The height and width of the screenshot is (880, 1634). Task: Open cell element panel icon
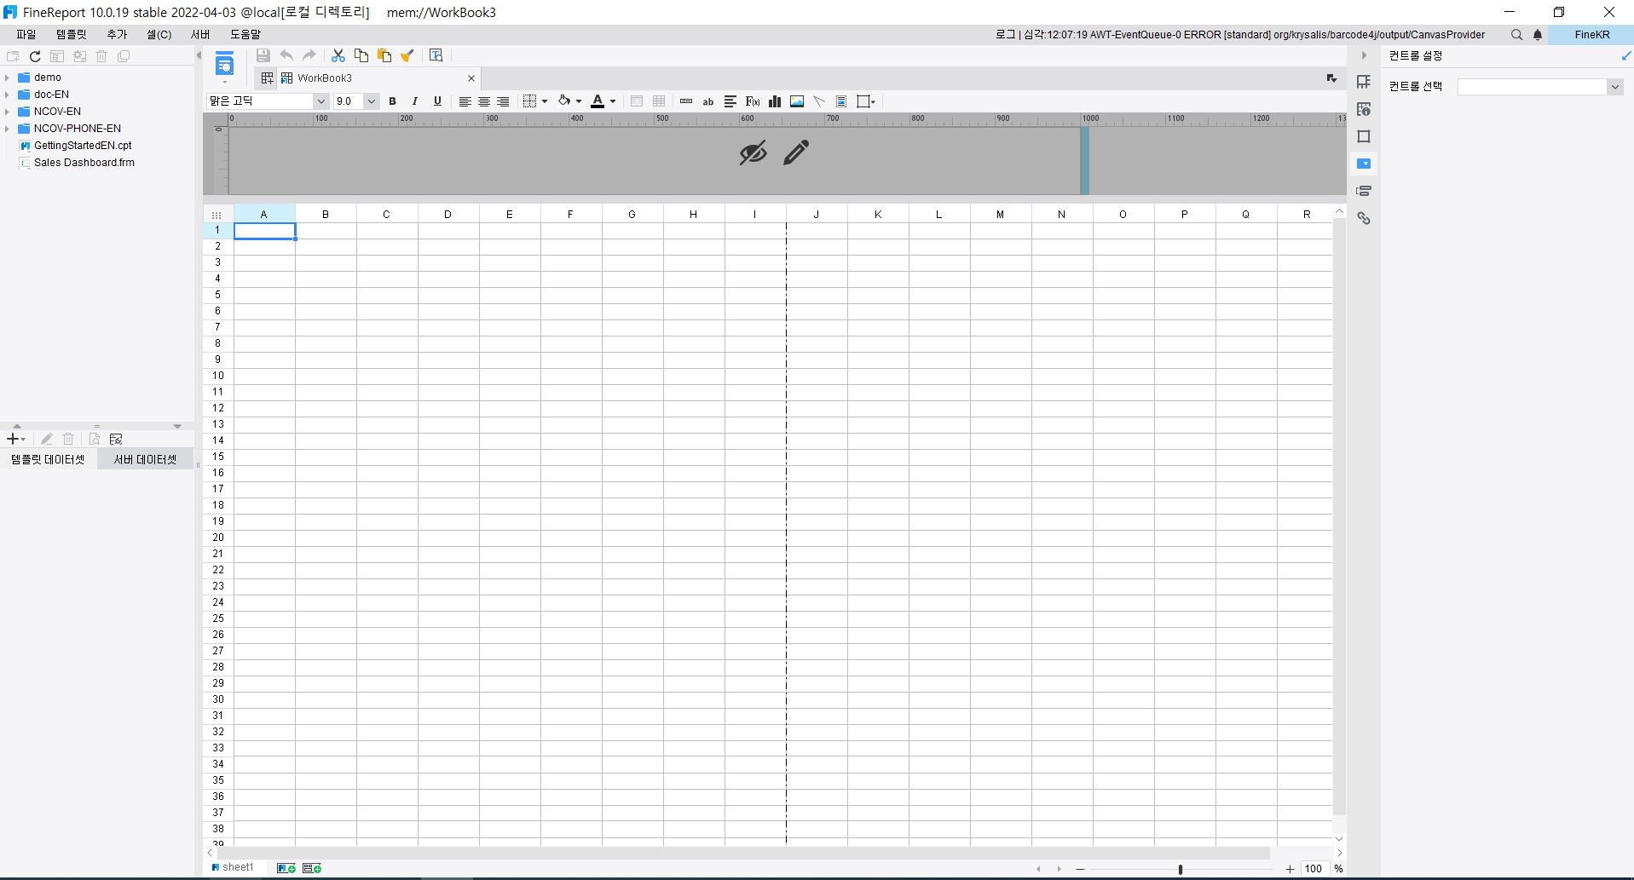[1364, 82]
